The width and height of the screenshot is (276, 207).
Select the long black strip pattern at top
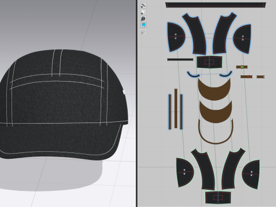[x=216, y=5]
